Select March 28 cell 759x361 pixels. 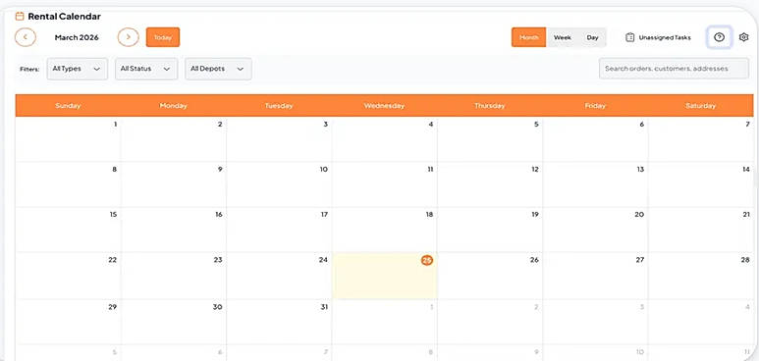pos(701,276)
